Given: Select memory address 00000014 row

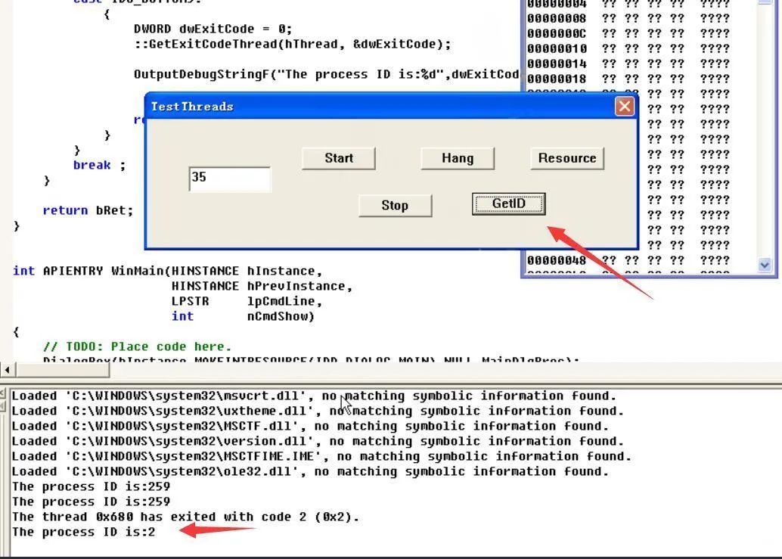Looking at the screenshot, I should [x=628, y=64].
